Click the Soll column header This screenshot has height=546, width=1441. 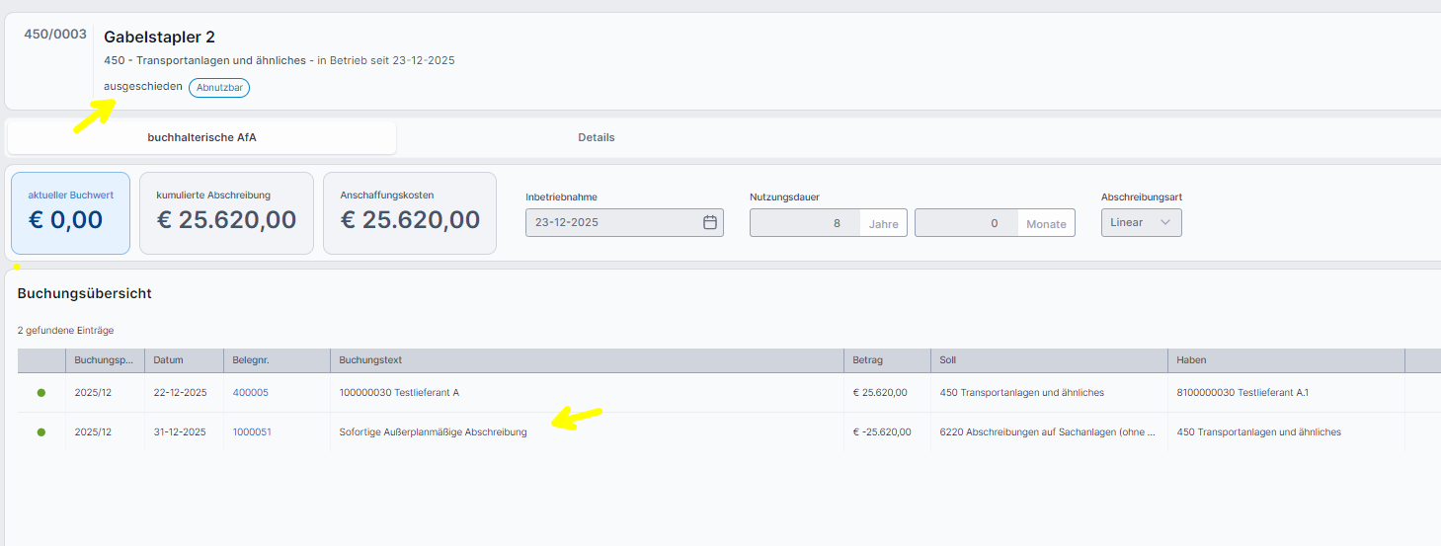tap(948, 360)
